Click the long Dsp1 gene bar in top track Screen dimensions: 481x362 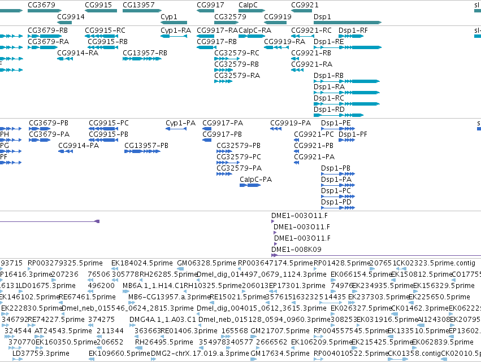click(x=348, y=23)
